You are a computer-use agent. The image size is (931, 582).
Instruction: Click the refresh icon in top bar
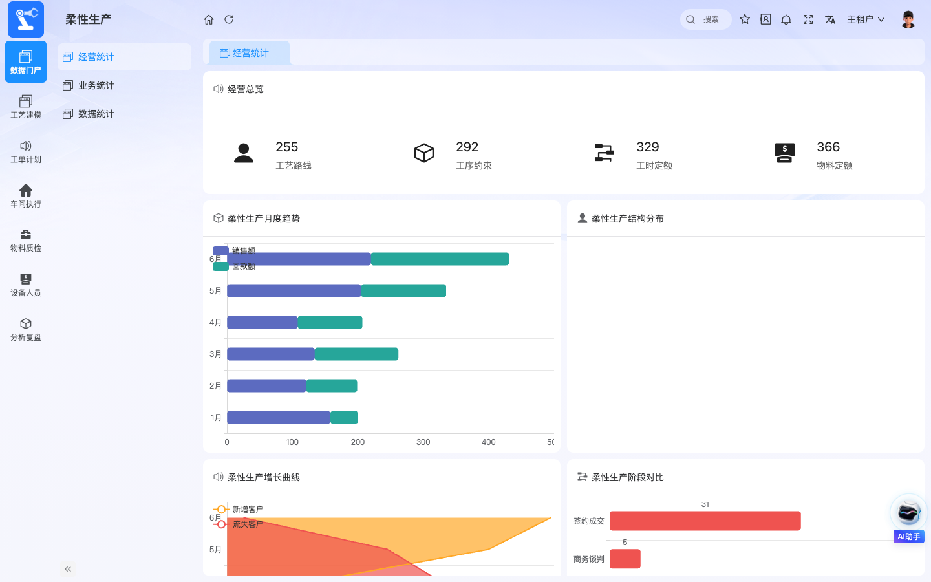click(229, 19)
